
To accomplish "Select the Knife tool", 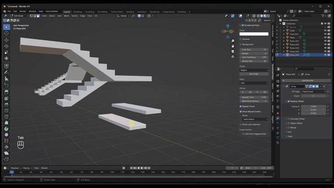I will coord(6,116).
